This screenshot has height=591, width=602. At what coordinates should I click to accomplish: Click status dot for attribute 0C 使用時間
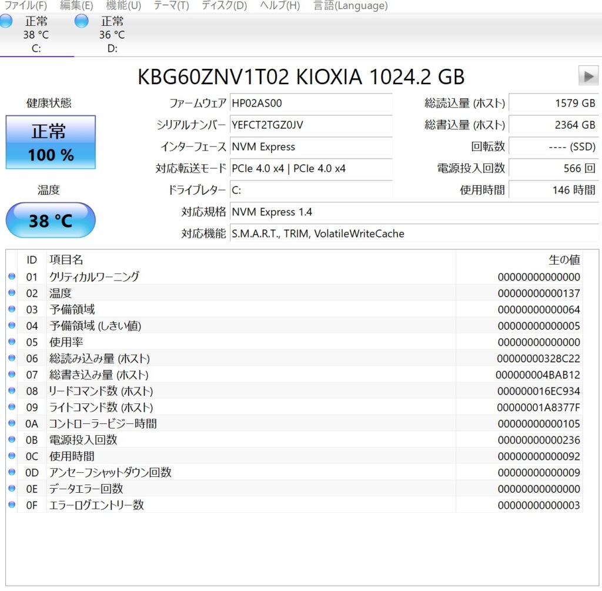12,456
